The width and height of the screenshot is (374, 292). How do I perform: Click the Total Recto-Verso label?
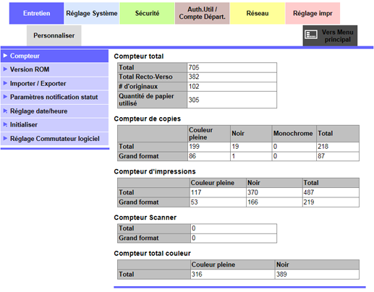tap(145, 77)
